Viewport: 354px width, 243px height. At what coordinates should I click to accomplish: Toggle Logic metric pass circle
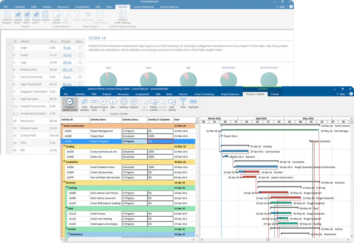point(80,48)
